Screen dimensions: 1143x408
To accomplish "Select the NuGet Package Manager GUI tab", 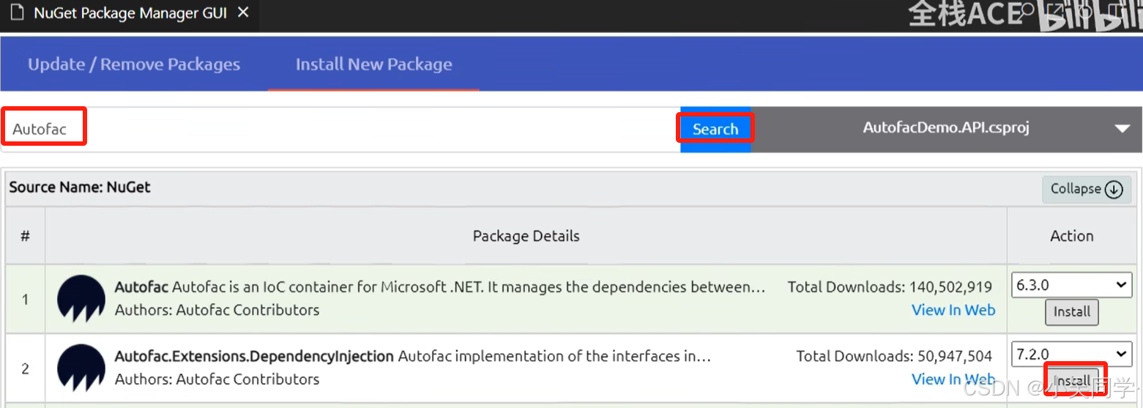I will click(x=129, y=15).
